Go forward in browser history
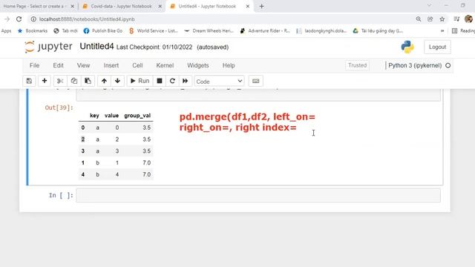475x267 pixels. point(7,19)
